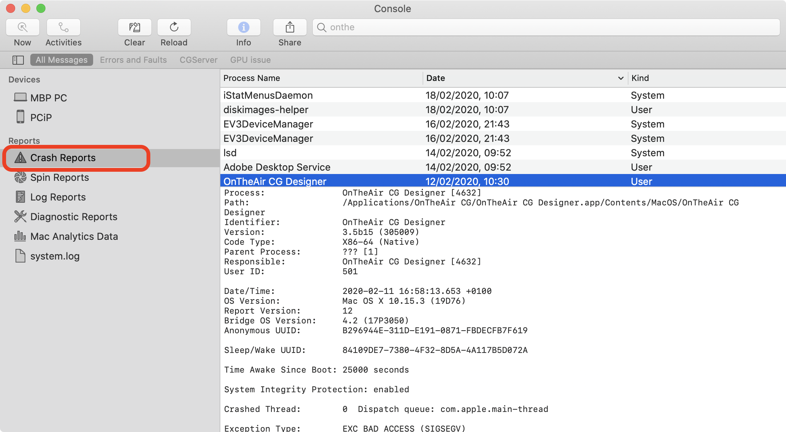The image size is (786, 432).
Task: Click Kind 'User' for Adobe Desktop Service
Action: tap(641, 167)
